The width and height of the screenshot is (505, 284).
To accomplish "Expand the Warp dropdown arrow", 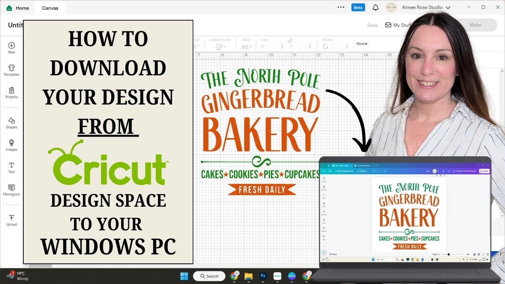I will coord(251,47).
